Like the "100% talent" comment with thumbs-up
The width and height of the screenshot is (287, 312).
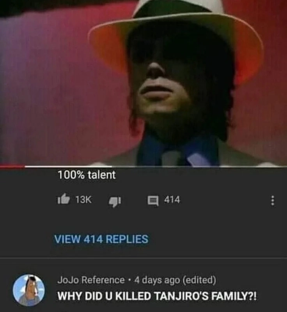pos(64,199)
